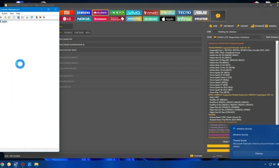The image size is (279, 168).
Task: Select the Tecno brand tile
Action: point(184,13)
